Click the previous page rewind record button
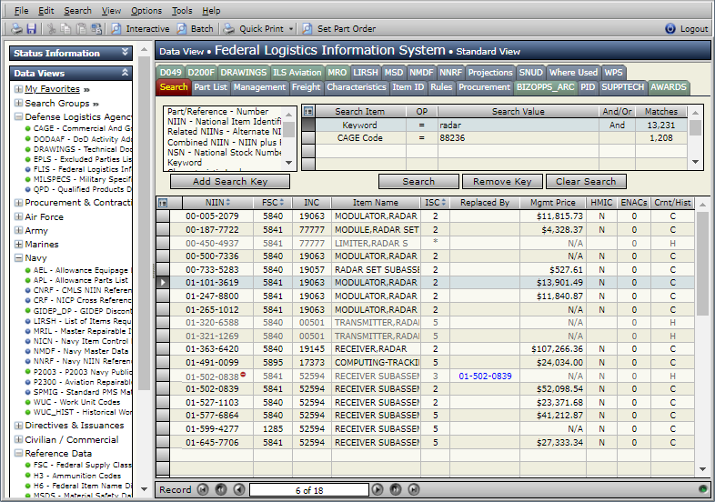The width and height of the screenshot is (715, 502). (x=221, y=489)
